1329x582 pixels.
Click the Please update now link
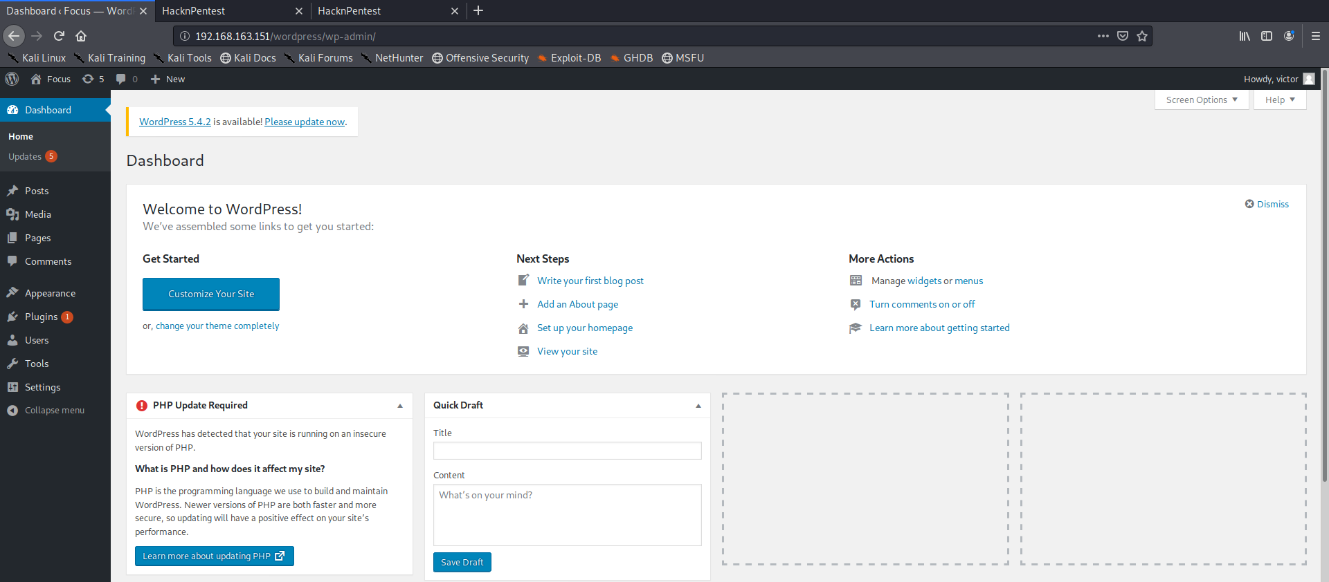(x=305, y=122)
